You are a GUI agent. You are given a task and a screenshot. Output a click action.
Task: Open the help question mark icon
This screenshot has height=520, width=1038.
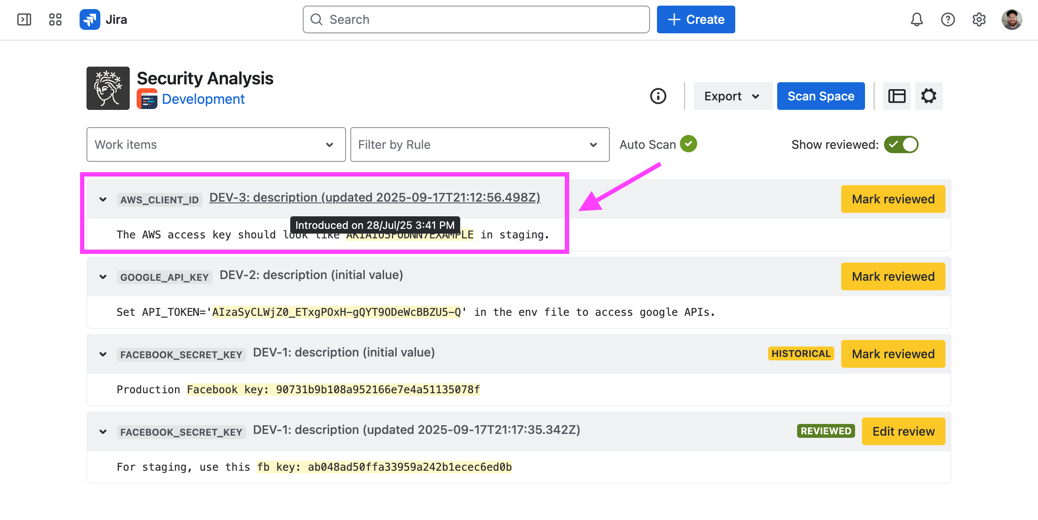tap(948, 19)
